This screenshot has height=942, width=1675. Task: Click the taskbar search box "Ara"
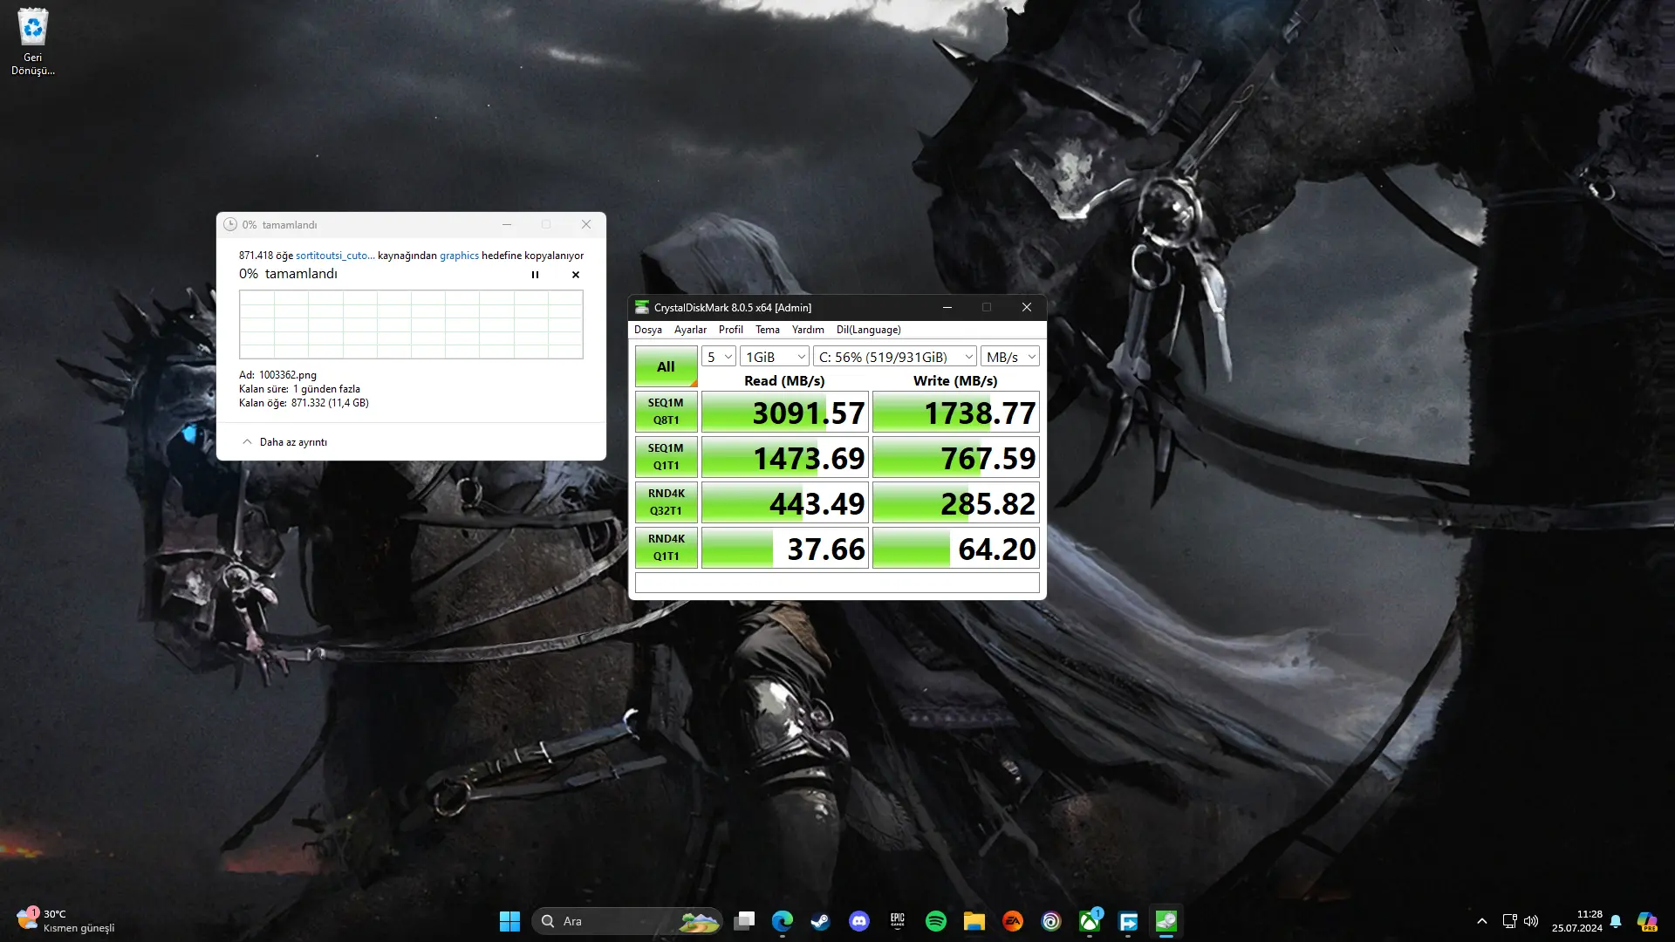[x=626, y=921]
